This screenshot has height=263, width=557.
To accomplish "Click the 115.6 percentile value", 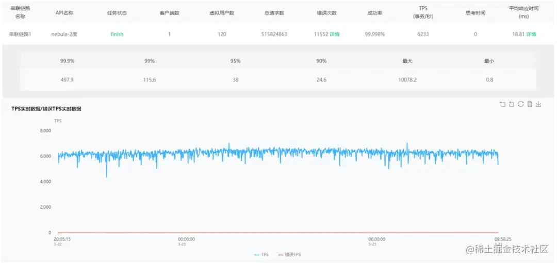I will click(150, 79).
